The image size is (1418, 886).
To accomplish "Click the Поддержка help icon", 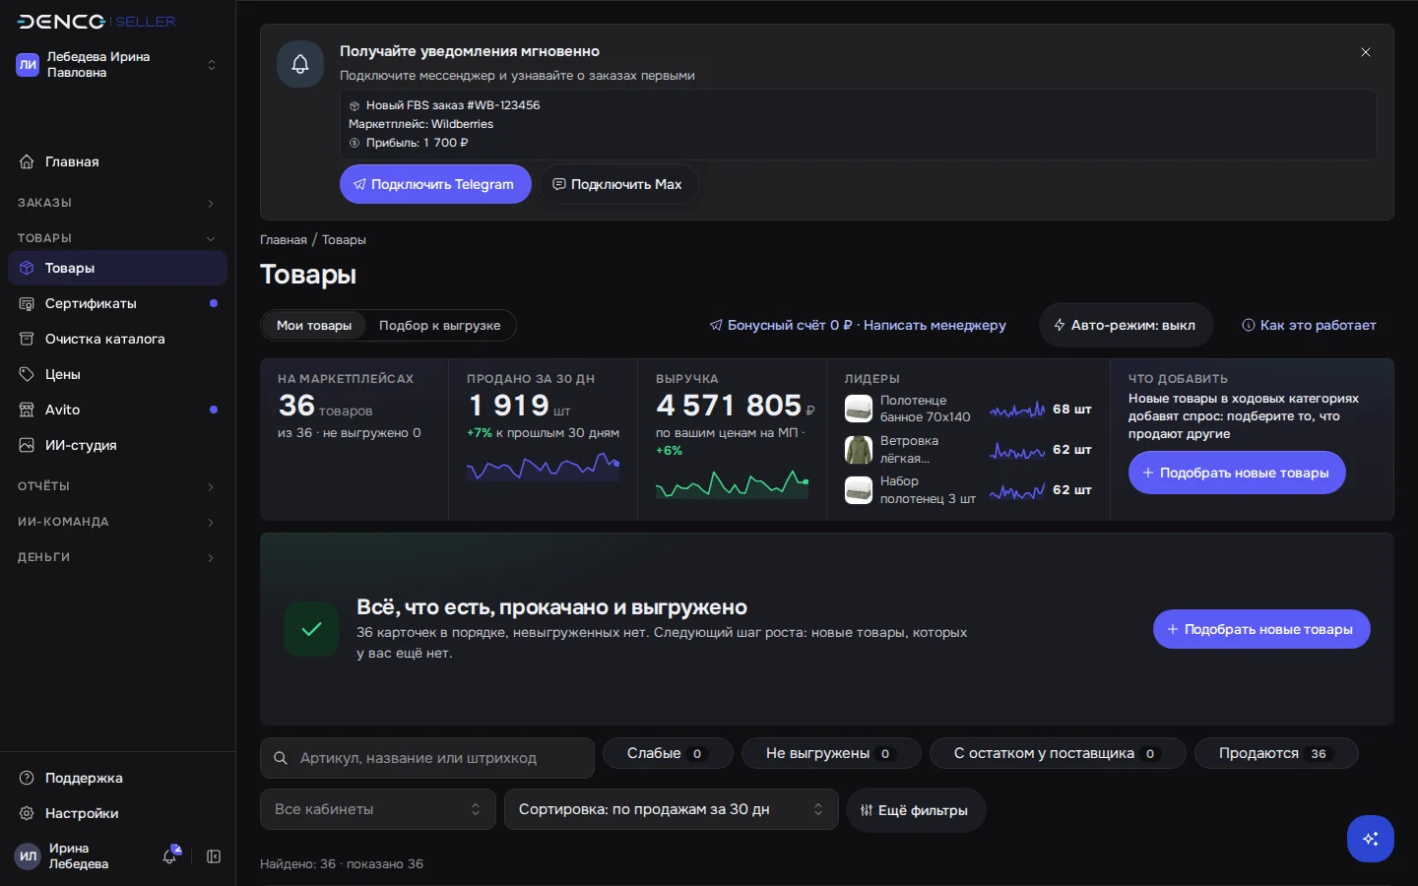I will [27, 778].
